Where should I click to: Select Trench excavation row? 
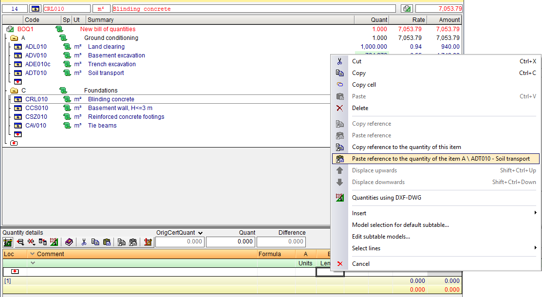coord(112,64)
